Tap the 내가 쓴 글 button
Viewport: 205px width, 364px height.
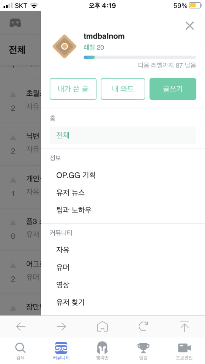point(73,89)
